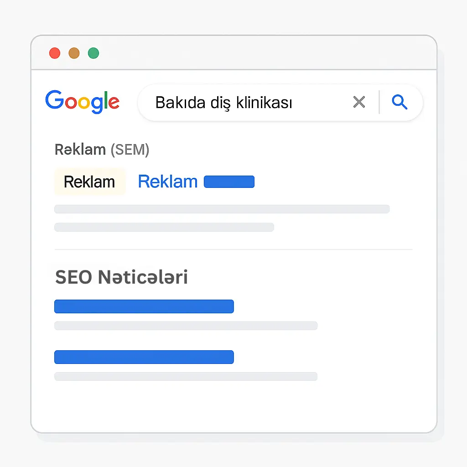Image resolution: width=467 pixels, height=467 pixels.
Task: Click the divider line above SEO Nəticələri
Action: click(233, 249)
